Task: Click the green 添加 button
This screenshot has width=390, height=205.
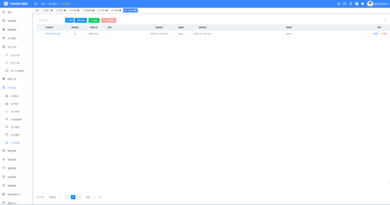Action: click(94, 20)
